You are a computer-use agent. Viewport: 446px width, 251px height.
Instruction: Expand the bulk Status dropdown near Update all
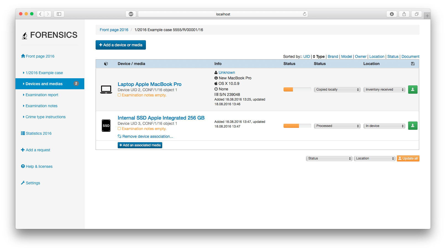[329, 158]
